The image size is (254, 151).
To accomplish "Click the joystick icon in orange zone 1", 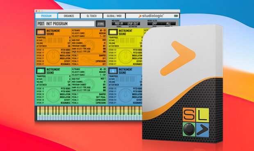I will click(x=53, y=57).
